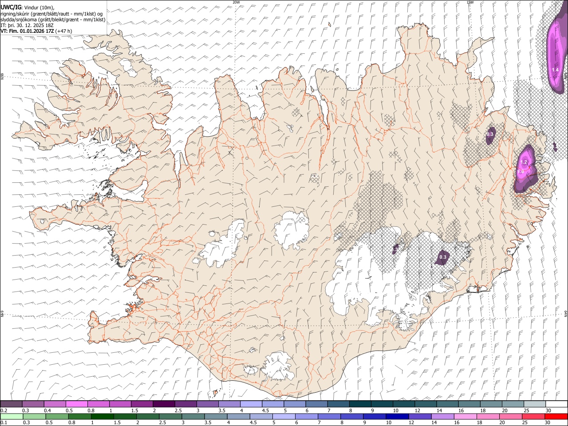
Task: Click the light pink 16–18 swatch in the lower legend row
Action: pos(465,416)
